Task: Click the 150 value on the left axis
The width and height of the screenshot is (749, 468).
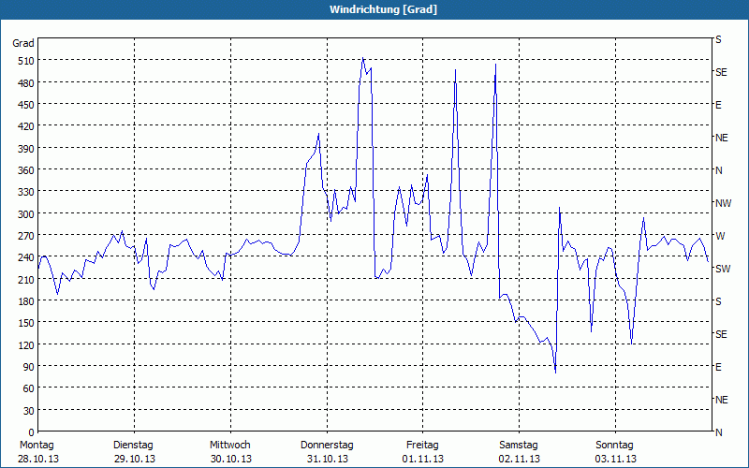Action: 26,323
